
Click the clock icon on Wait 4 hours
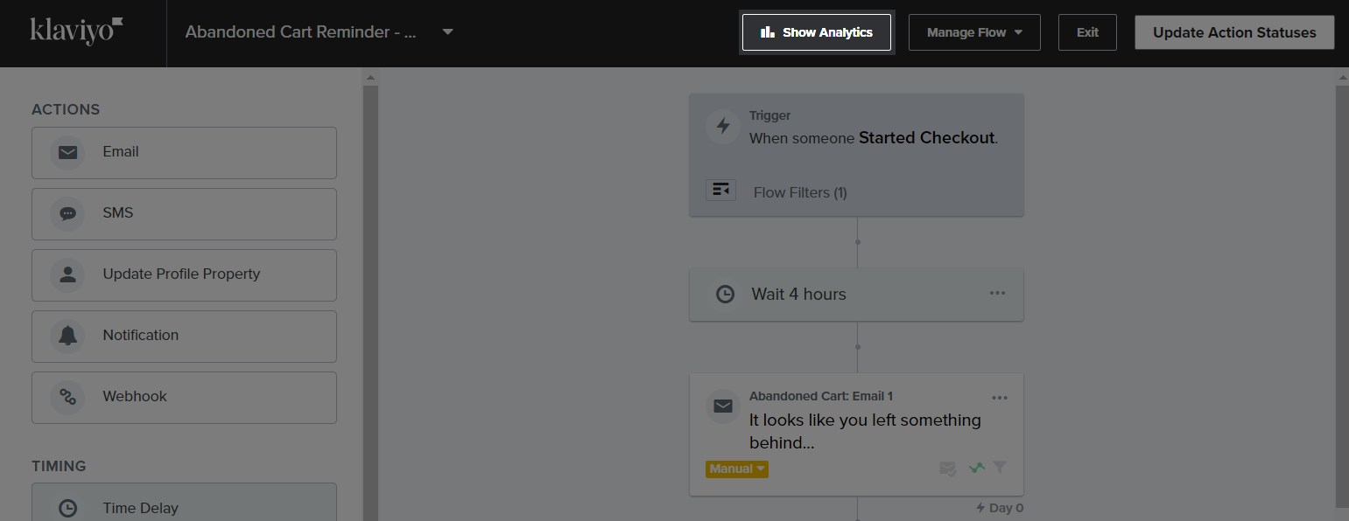pyautogui.click(x=725, y=295)
